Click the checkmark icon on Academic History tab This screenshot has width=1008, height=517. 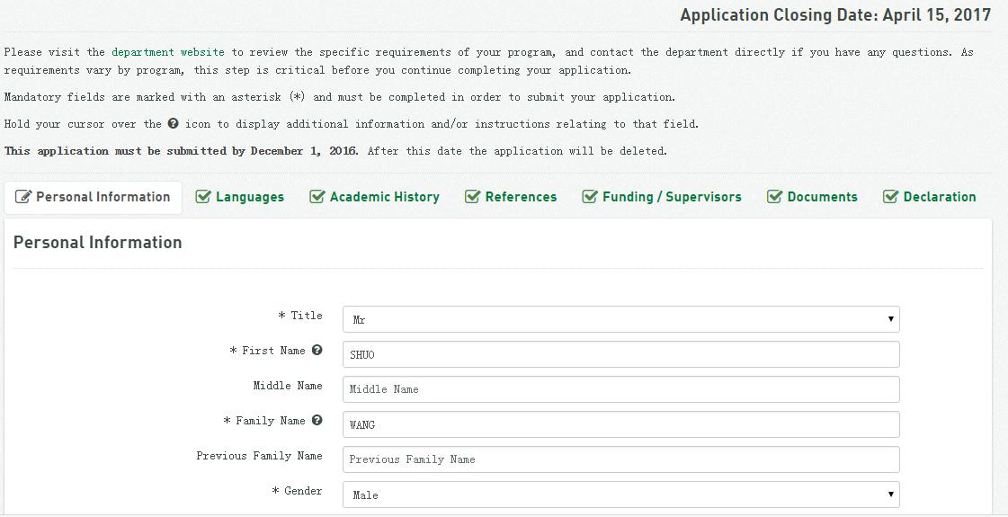pyautogui.click(x=317, y=197)
